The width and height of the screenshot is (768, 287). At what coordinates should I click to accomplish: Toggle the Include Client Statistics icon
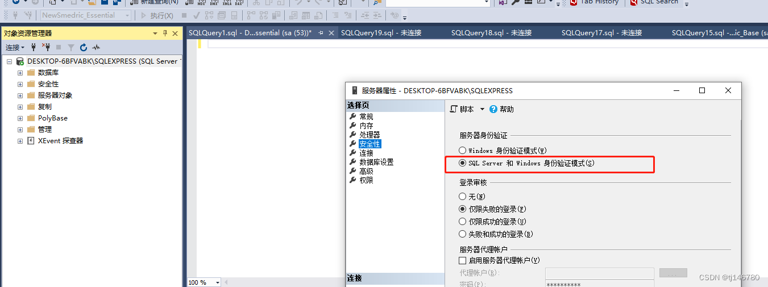(276, 15)
